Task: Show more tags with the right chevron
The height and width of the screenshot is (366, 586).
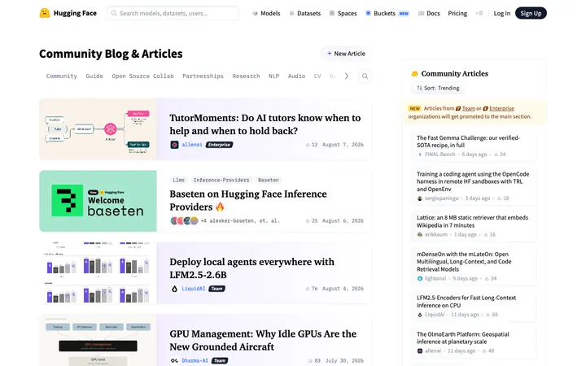Action: 347,76
